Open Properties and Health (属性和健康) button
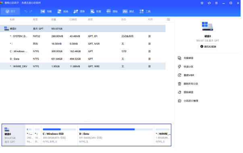Screen dimensions: 243x153 pos(208,47)
